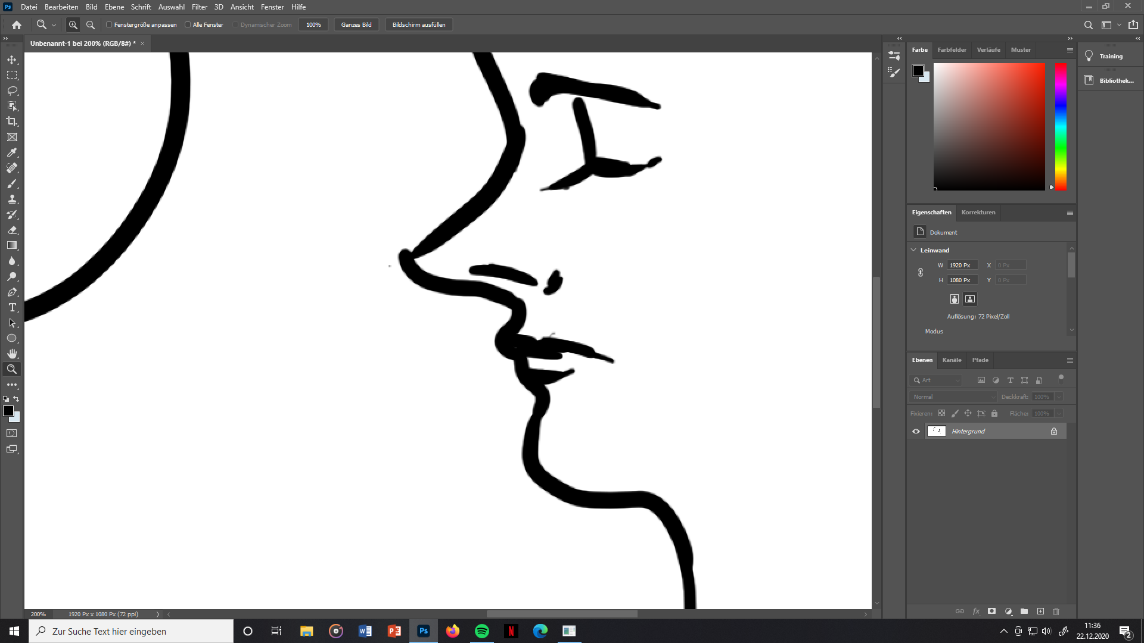Enable Alle Fenster checkbox

(x=188, y=25)
